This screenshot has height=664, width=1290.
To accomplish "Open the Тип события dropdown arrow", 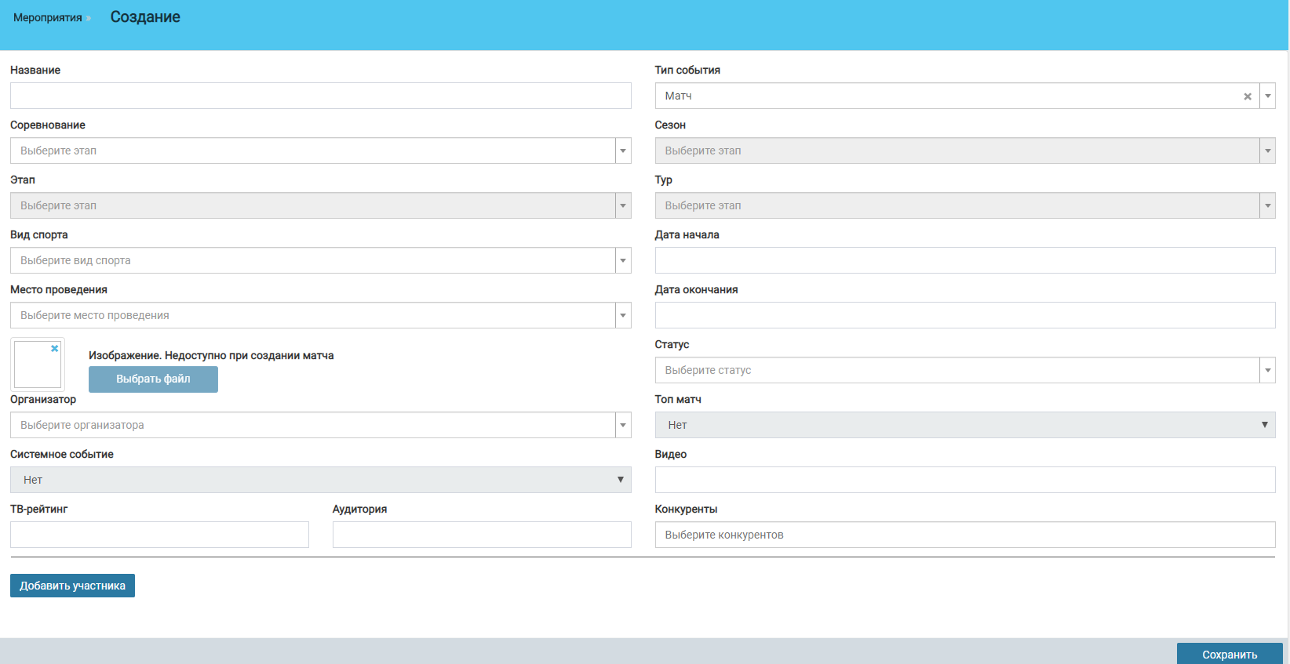I will pos(1267,96).
